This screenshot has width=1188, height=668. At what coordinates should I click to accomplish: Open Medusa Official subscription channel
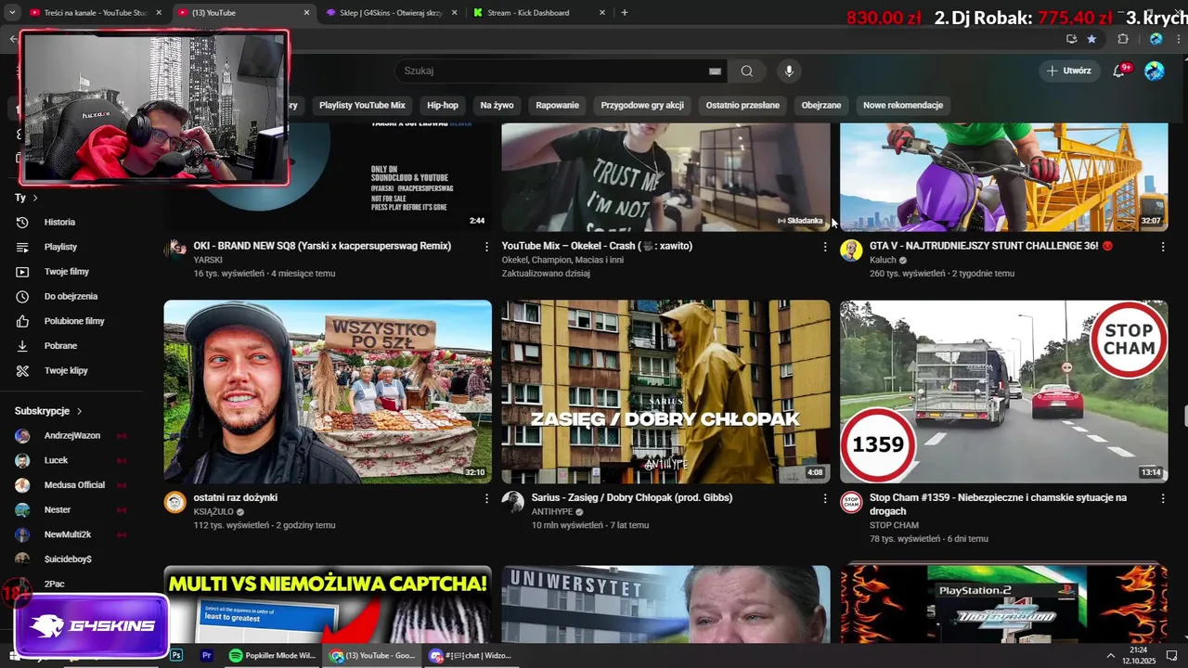72,485
